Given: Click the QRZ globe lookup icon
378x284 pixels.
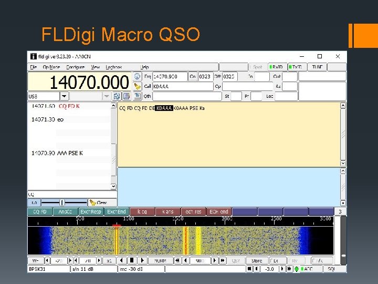Looking at the screenshot, I should tap(137, 77).
